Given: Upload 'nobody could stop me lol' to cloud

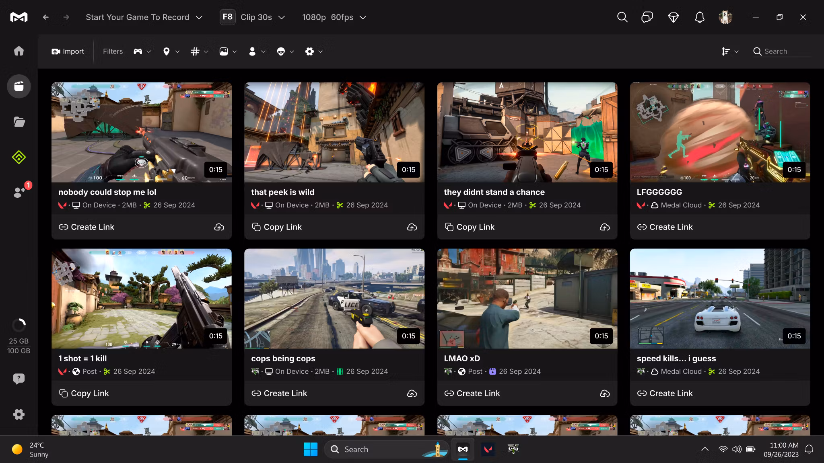Looking at the screenshot, I should 219,227.
